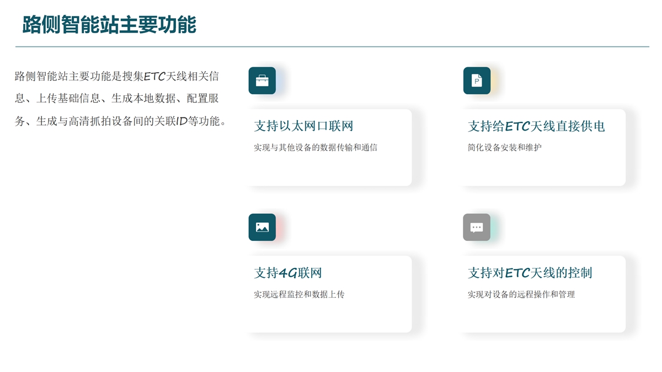Image resolution: width=662 pixels, height=372 pixels.
Task: Click the slide title 路侧智能站主要功能
Action: coord(109,25)
